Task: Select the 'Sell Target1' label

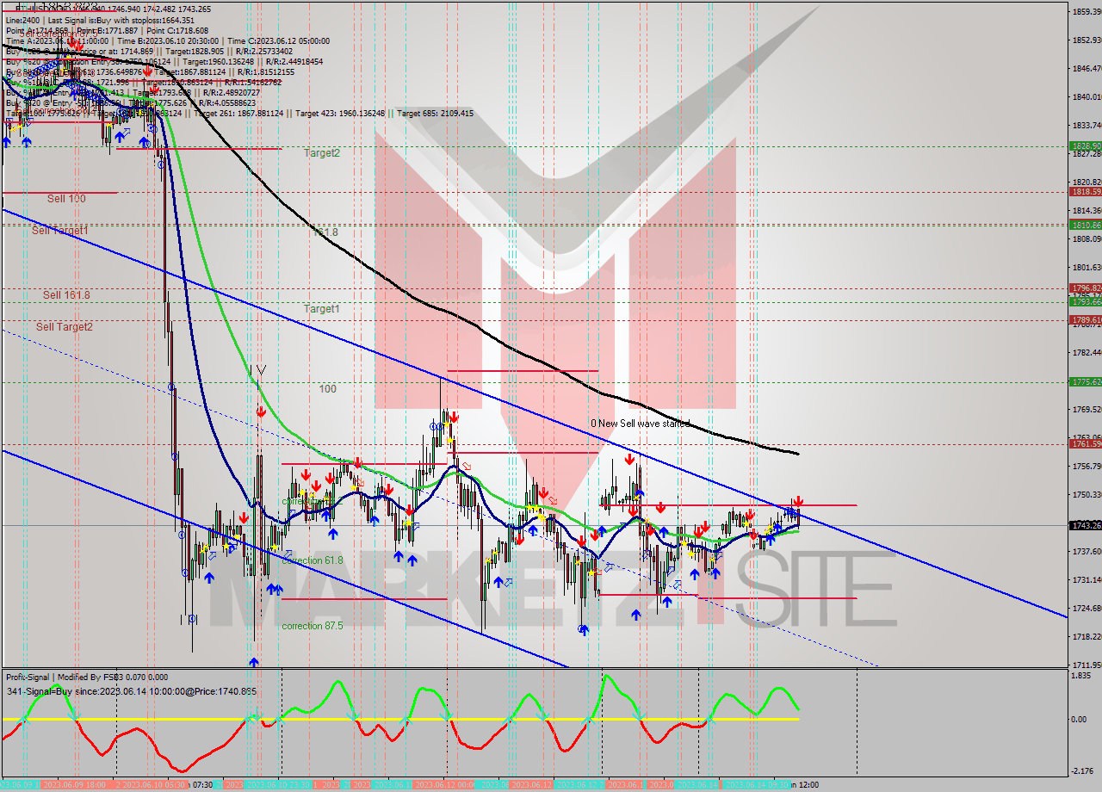Action: point(60,231)
